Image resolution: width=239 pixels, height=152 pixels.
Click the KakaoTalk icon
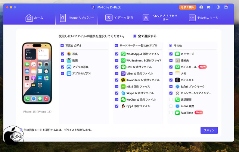pos(123,80)
